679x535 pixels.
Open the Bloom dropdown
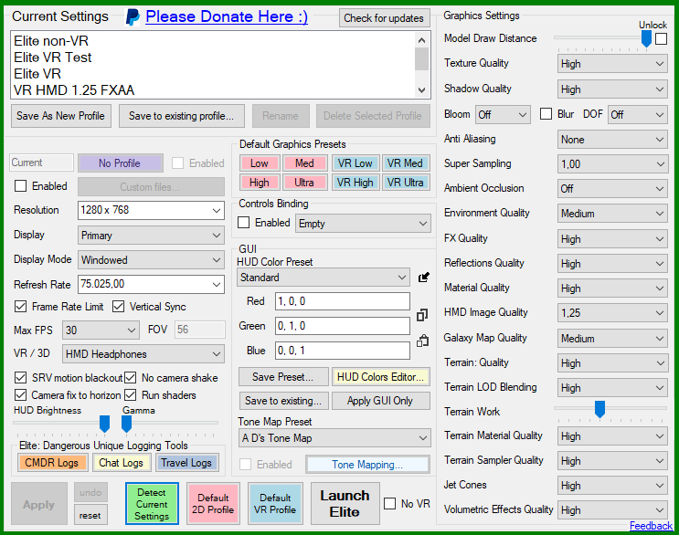pos(503,115)
